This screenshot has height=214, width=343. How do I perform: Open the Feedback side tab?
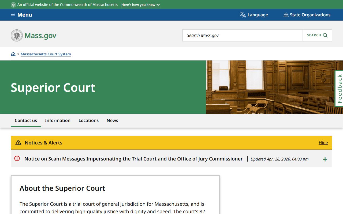click(x=339, y=89)
